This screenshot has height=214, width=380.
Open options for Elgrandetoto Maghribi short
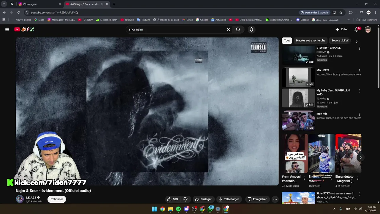(358, 178)
